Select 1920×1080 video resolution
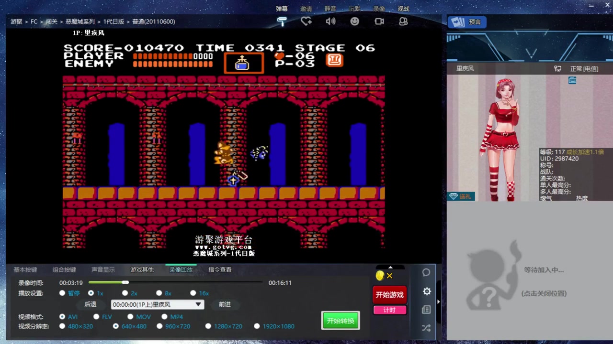Screen dimensions: 613x344 pos(257,326)
